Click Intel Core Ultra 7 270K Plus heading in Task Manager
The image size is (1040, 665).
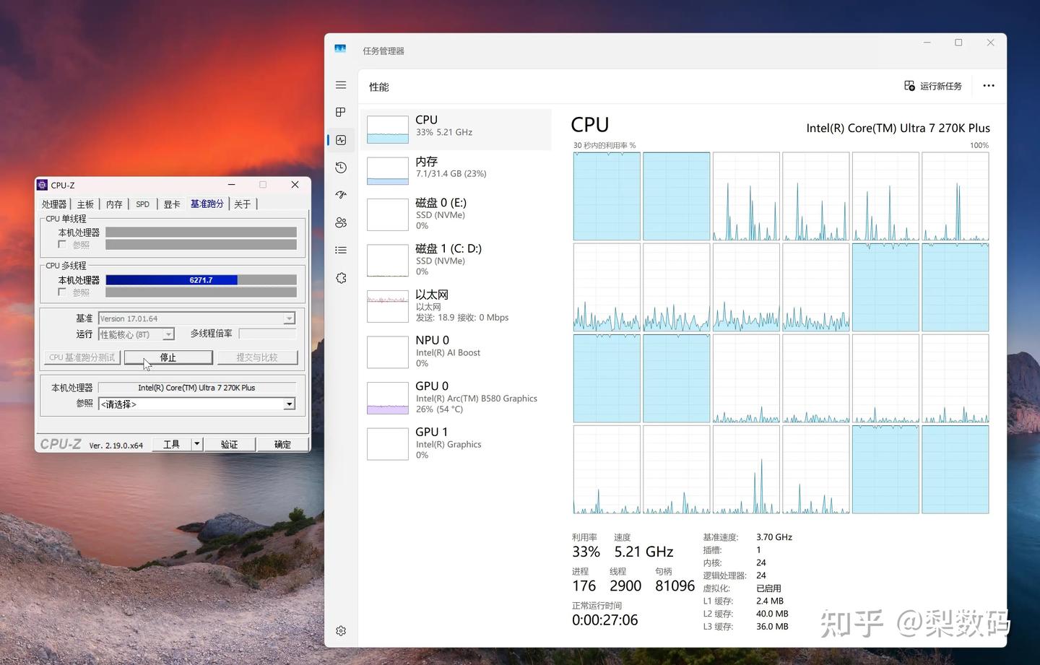tap(898, 128)
